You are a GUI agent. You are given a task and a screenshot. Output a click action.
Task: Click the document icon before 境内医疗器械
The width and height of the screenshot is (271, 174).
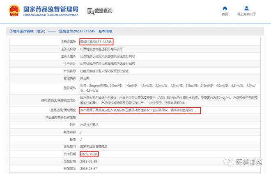[x=11, y=31]
